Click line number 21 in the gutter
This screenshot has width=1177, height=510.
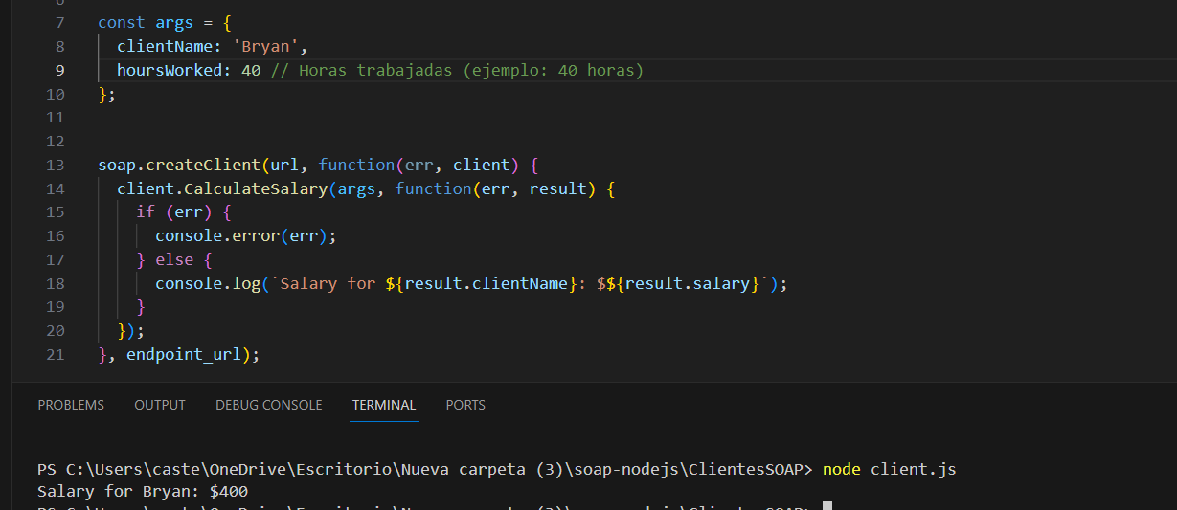point(56,354)
